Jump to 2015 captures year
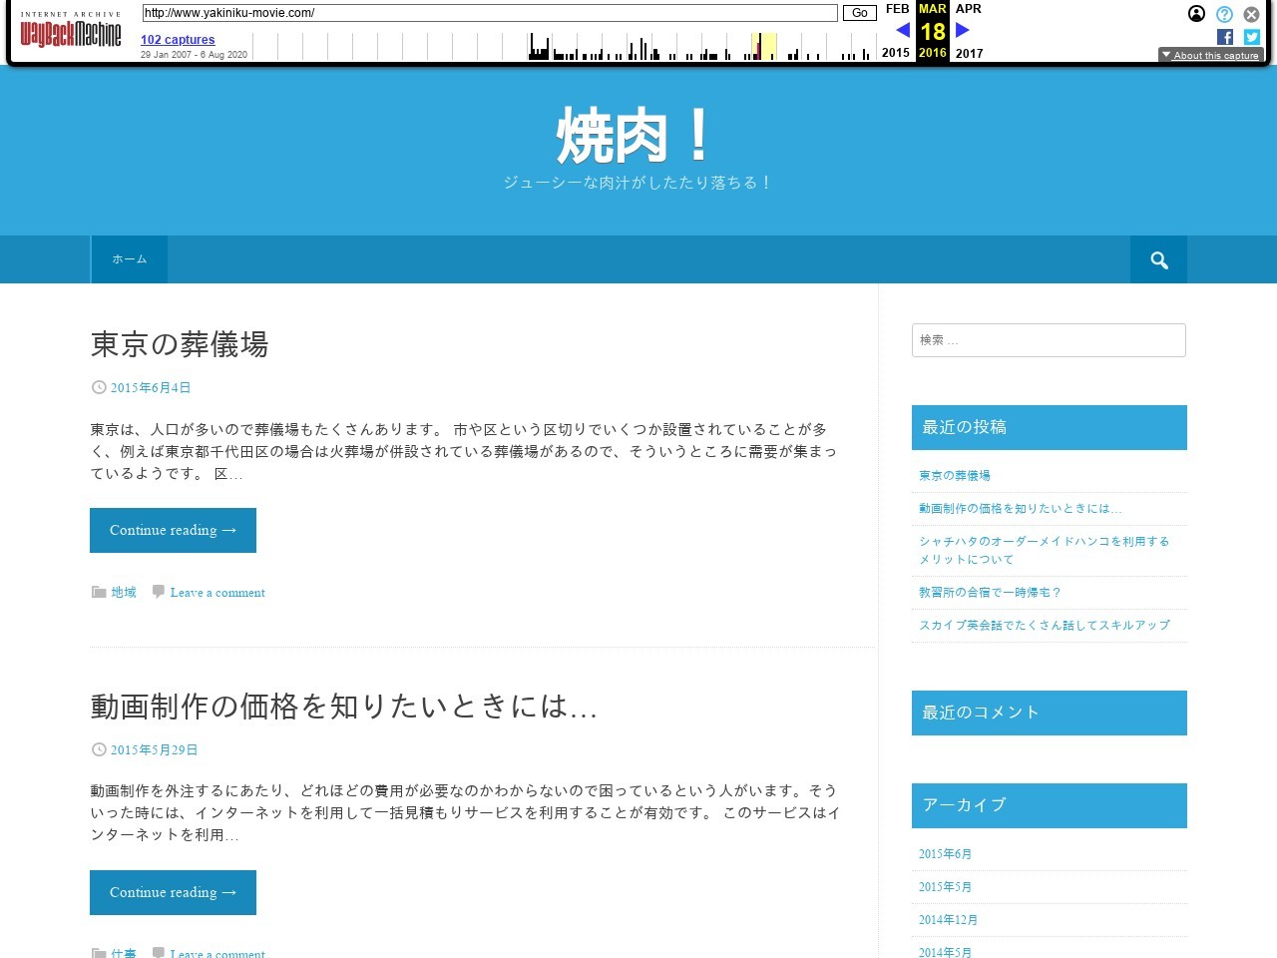The width and height of the screenshot is (1277, 958). click(x=895, y=53)
